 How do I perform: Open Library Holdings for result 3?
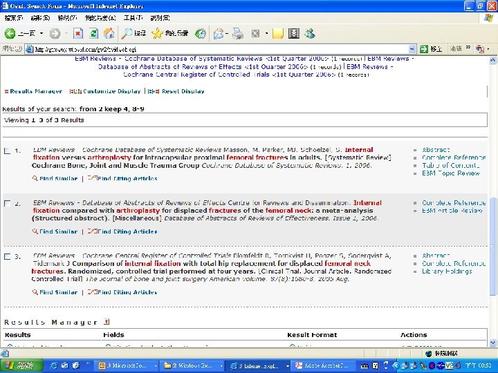[x=447, y=271]
